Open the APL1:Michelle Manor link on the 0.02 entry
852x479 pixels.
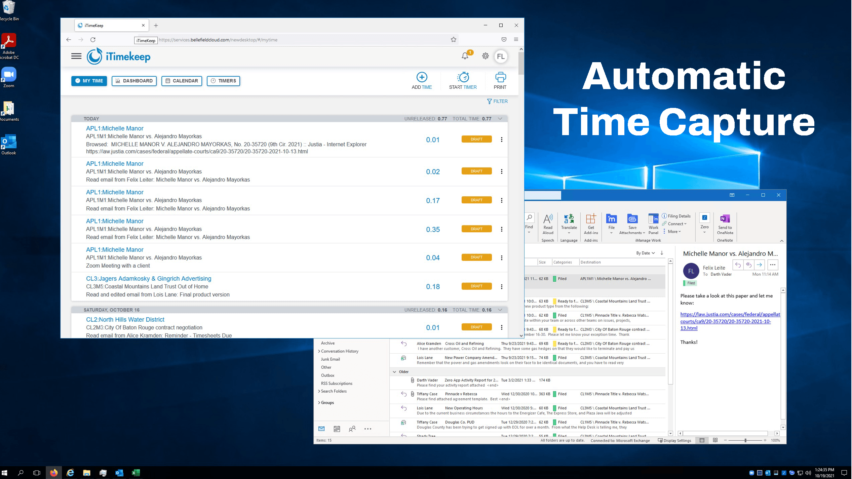(x=115, y=164)
